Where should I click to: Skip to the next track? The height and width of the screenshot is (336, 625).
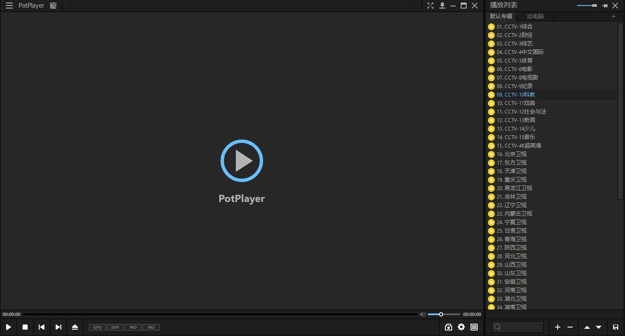[58, 327]
